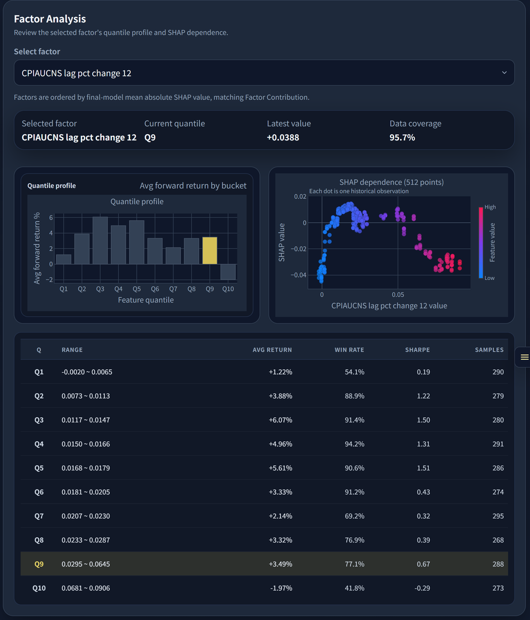Select the Q1 row label
Screen dimensions: 530x620
click(x=39, y=372)
